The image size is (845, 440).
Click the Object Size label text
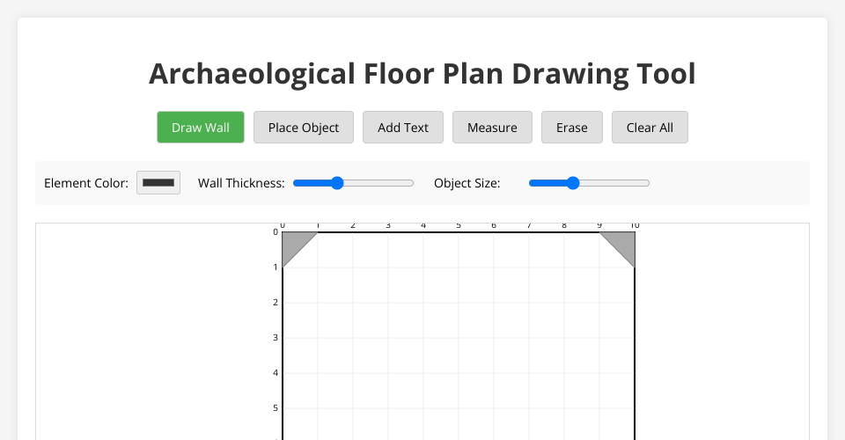(x=467, y=183)
